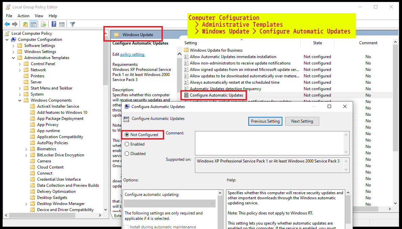This screenshot has width=402, height=229.
Task: Click the Export List toolbar icon
Action: click(x=43, y=24)
